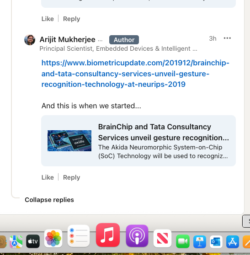Screen dimensions: 250x255
Task: Launch Apple TV from the dock
Action: (x=33, y=241)
